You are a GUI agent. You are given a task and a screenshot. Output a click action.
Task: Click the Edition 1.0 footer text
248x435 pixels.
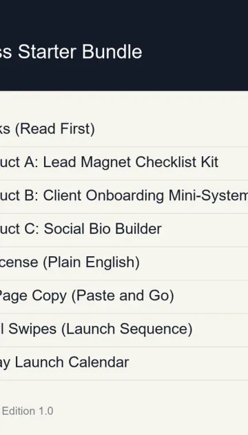(x=28, y=411)
